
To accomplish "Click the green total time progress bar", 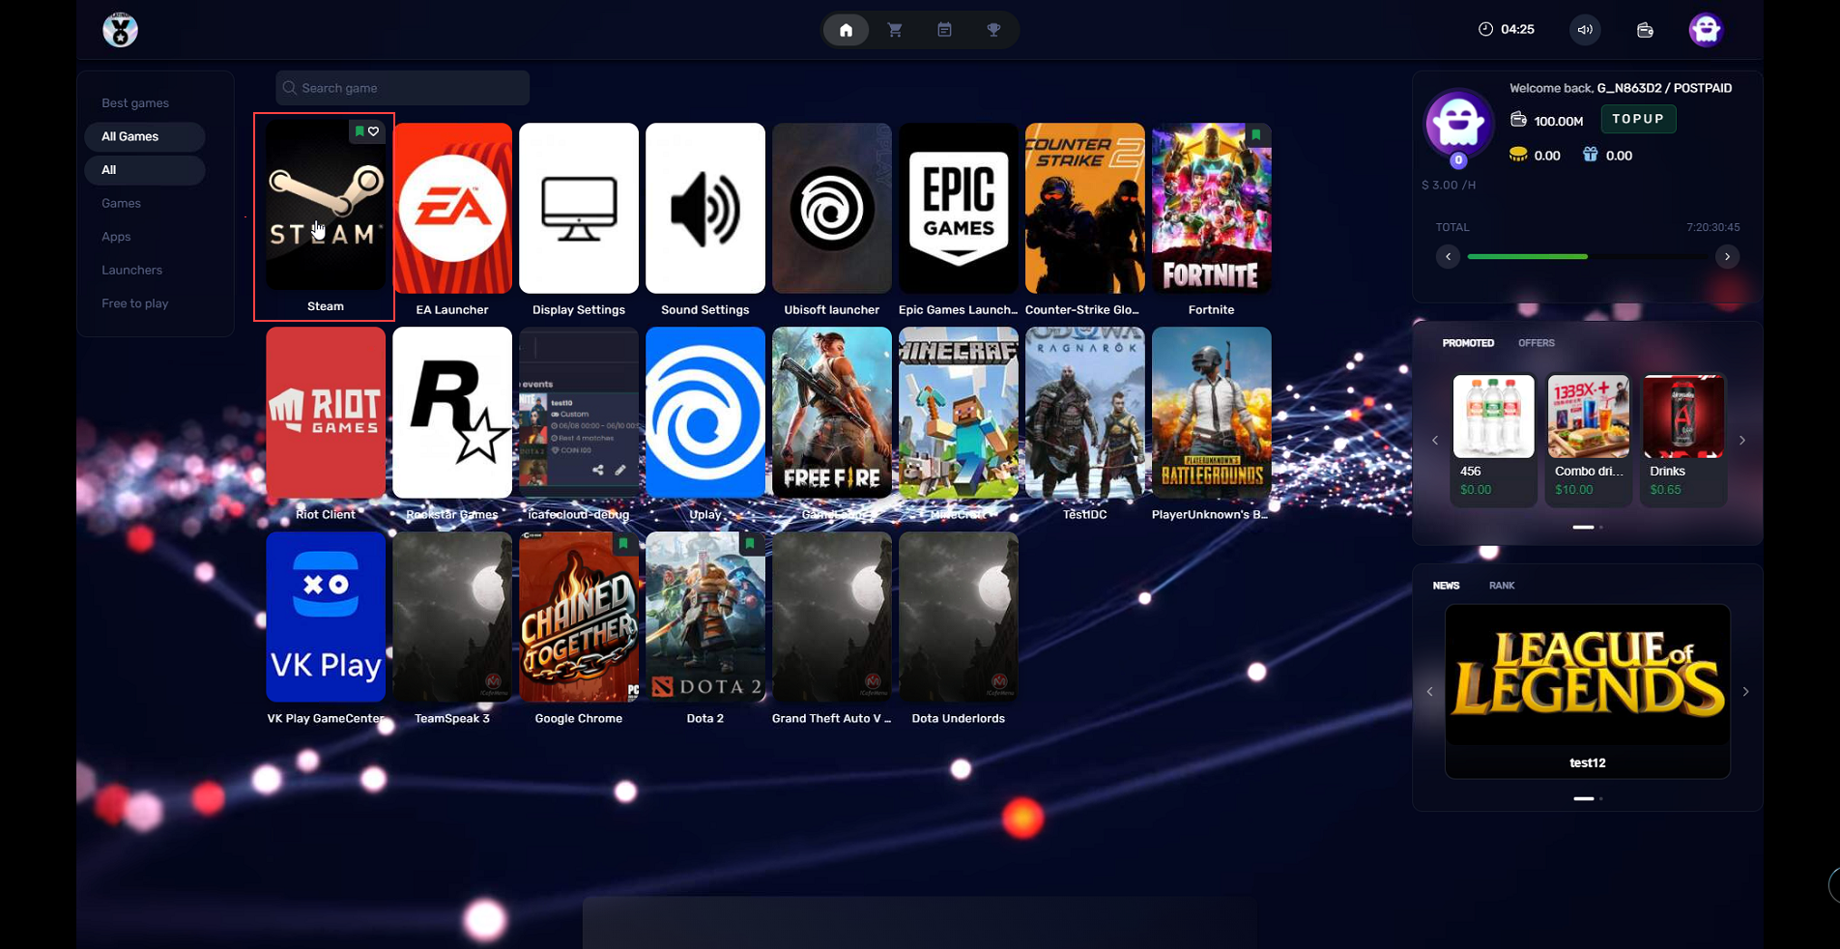I will pos(1527,257).
